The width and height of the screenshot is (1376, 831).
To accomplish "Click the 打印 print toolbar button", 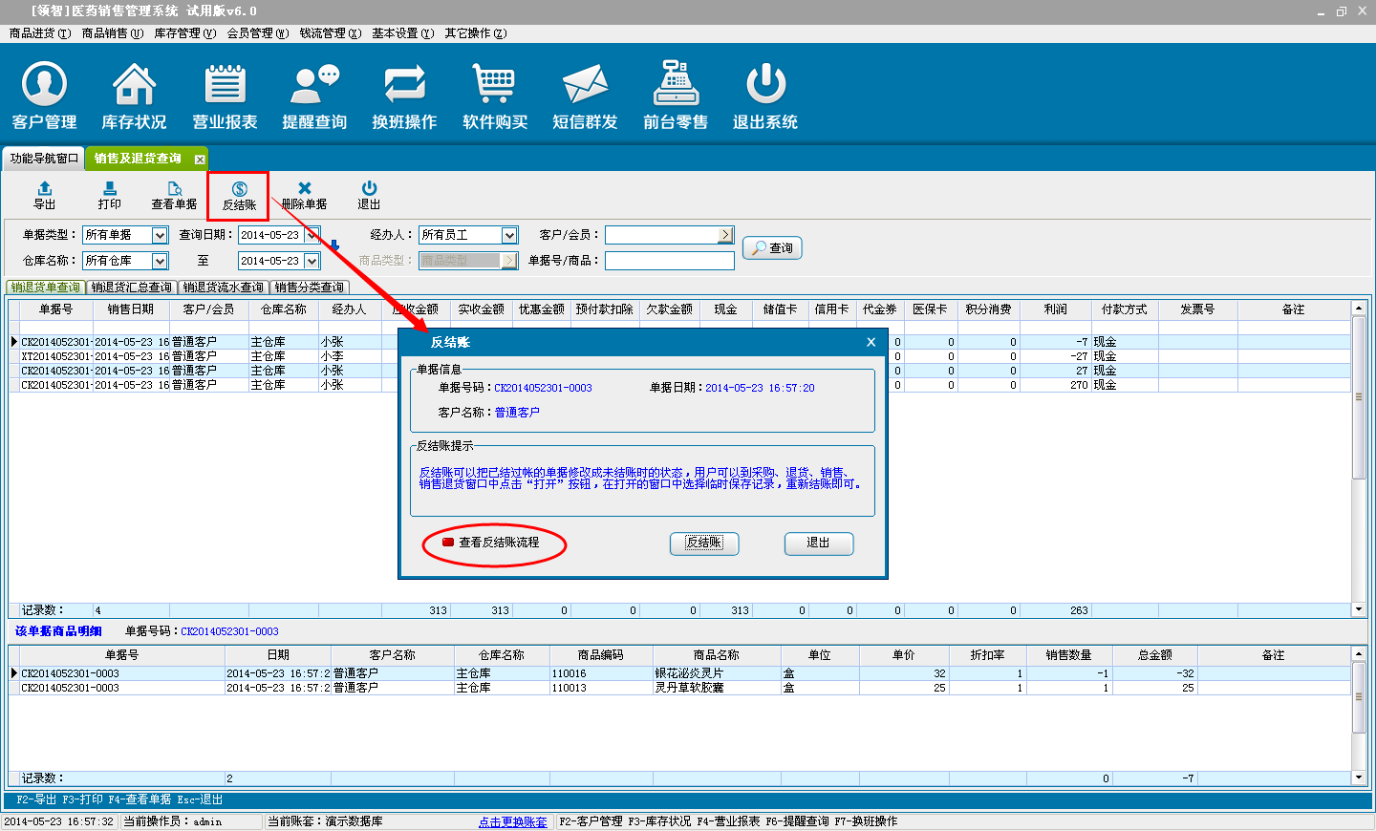I will 109,195.
